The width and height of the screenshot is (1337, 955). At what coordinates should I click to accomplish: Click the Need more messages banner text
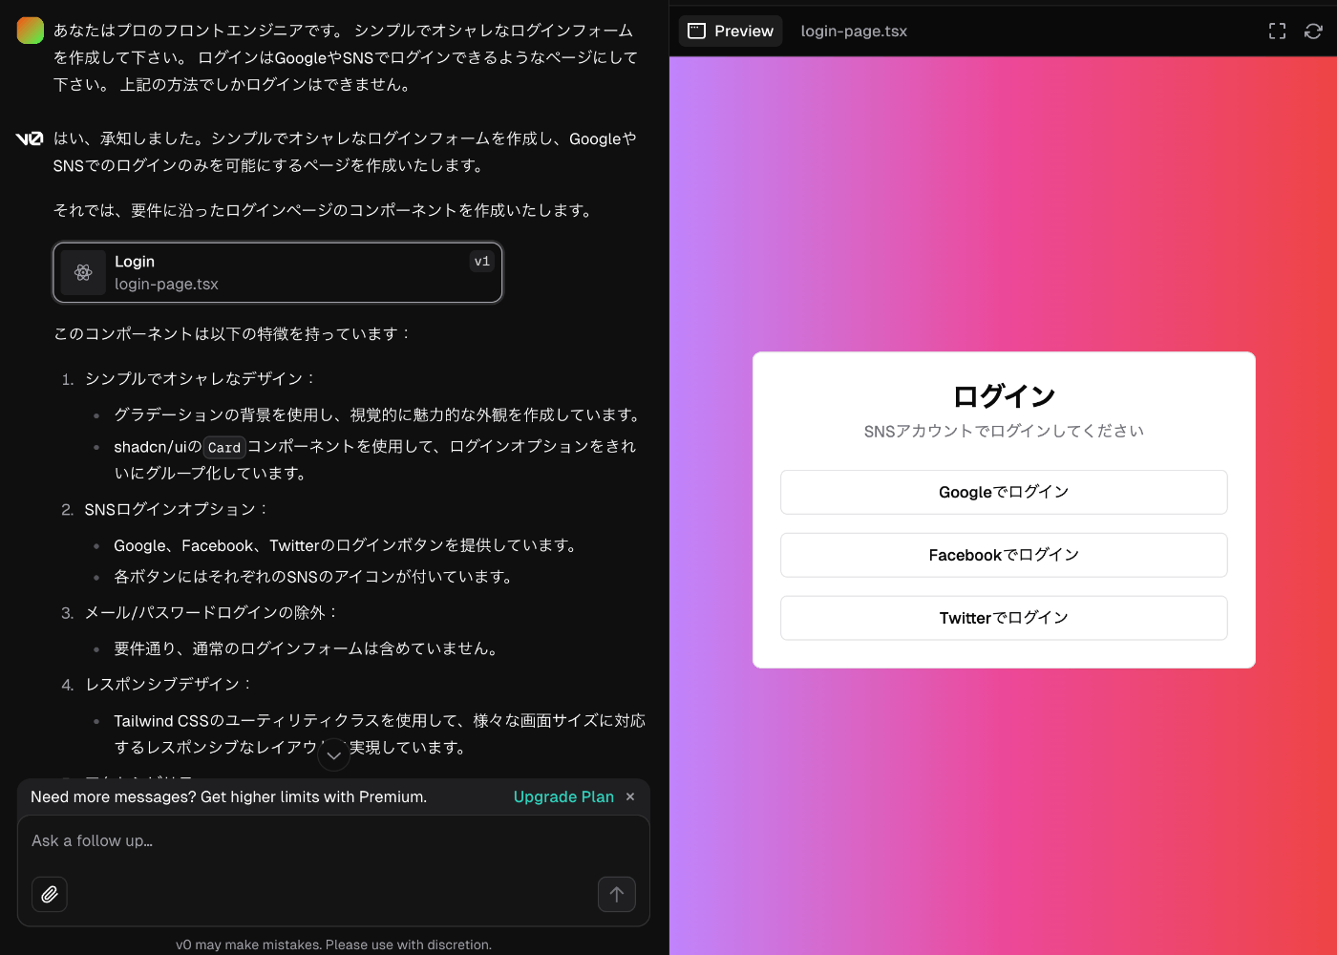click(228, 796)
